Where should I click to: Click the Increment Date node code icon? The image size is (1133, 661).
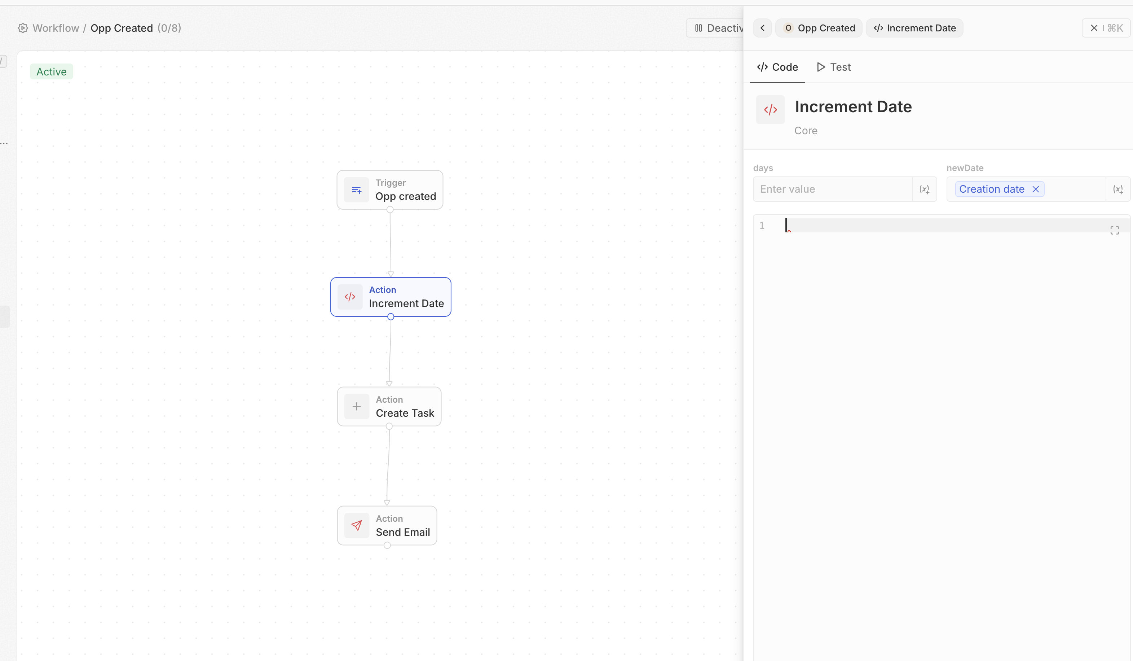(350, 297)
